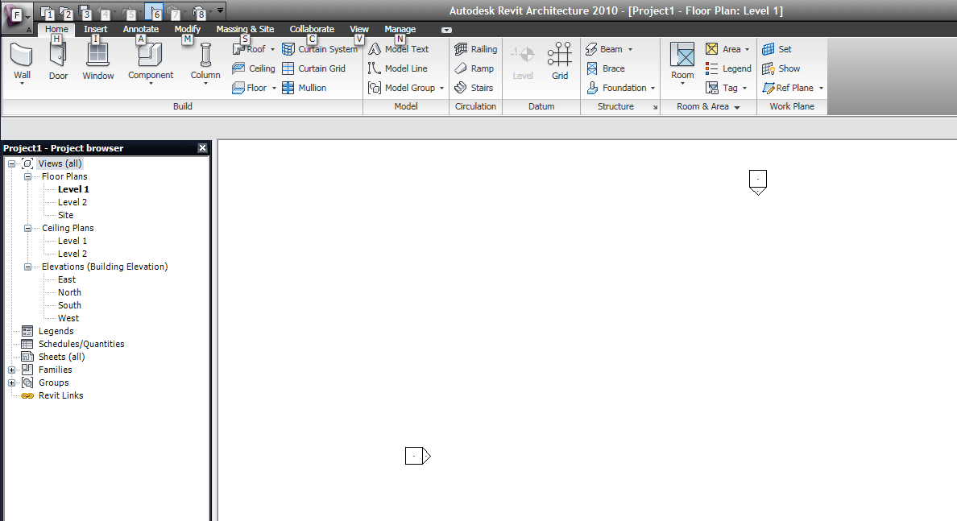Switch to Massing & Site tab
The height and width of the screenshot is (521, 957).
[x=245, y=29]
